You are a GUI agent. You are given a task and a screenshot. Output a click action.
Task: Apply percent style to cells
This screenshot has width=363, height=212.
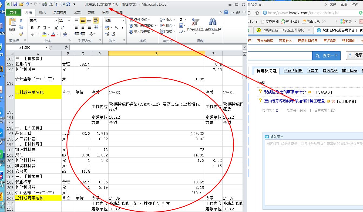[x=116, y=28]
